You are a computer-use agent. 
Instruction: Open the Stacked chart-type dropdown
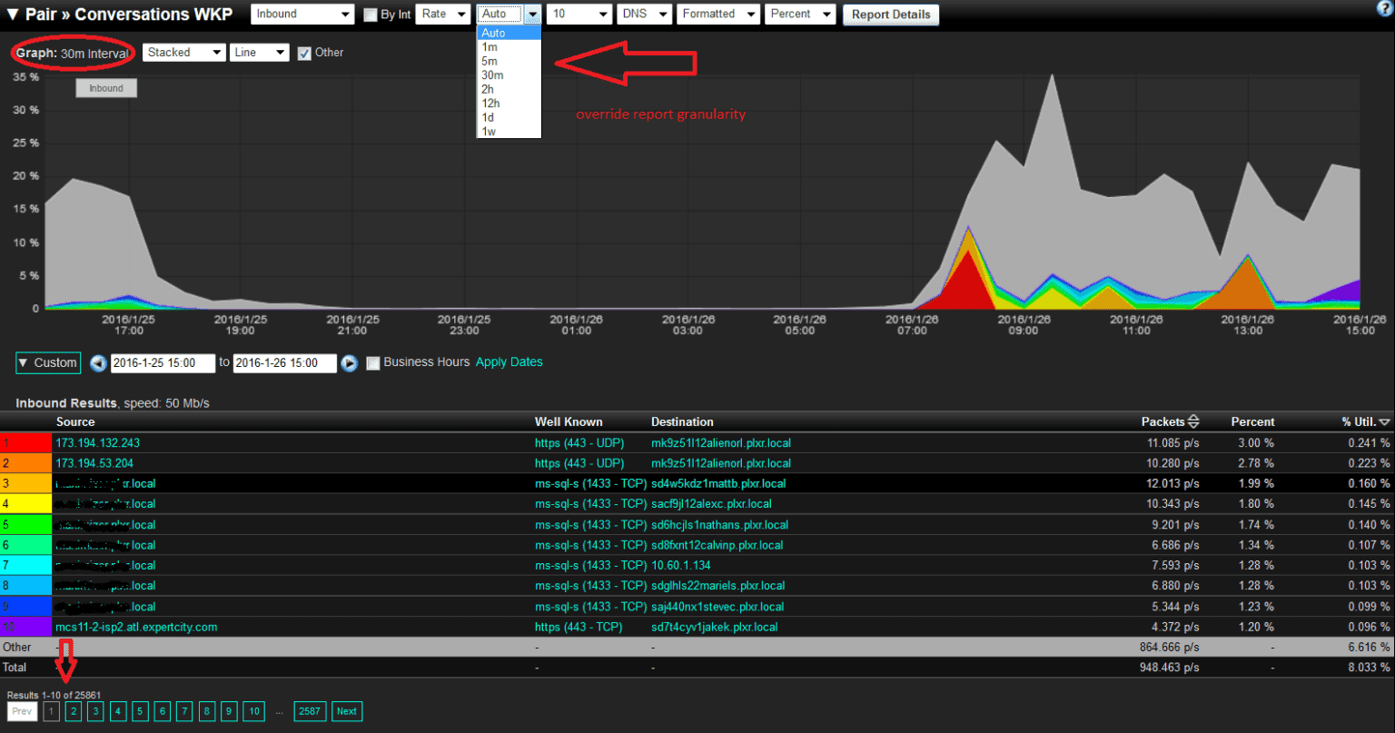click(x=183, y=52)
